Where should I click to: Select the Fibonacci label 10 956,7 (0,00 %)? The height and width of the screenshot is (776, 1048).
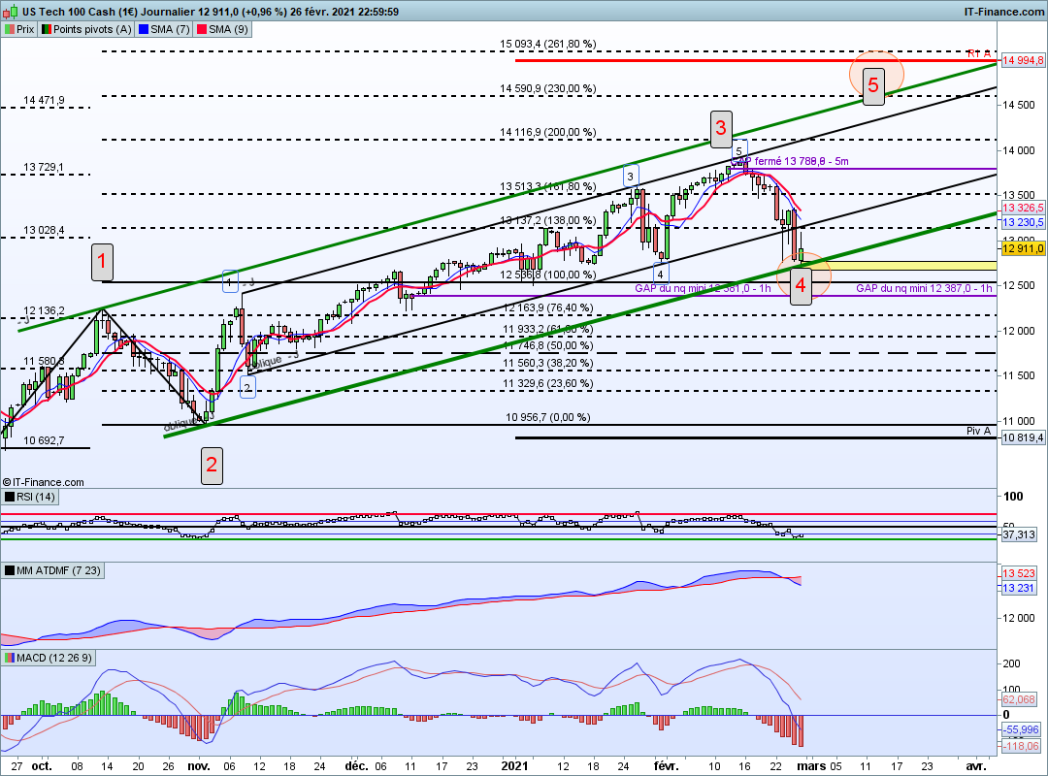coord(548,417)
